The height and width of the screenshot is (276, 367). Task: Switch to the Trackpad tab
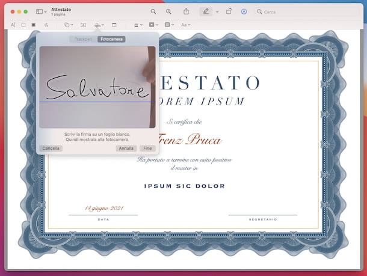pyautogui.click(x=83, y=39)
